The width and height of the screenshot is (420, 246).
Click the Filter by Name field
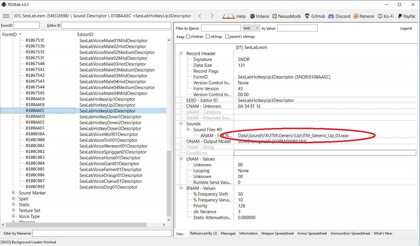[x=221, y=28]
